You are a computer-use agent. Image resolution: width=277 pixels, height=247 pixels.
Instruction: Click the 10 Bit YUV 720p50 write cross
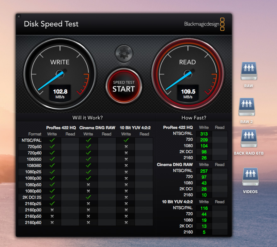click(x=126, y=146)
